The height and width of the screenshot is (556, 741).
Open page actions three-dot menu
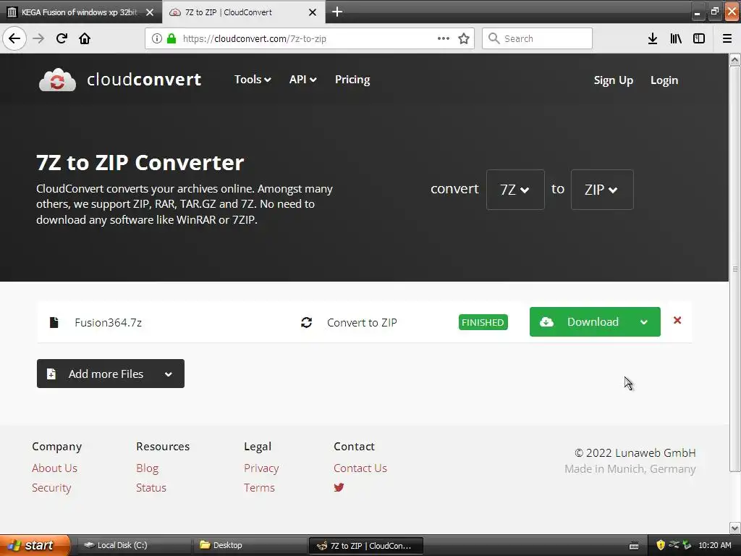pos(444,38)
